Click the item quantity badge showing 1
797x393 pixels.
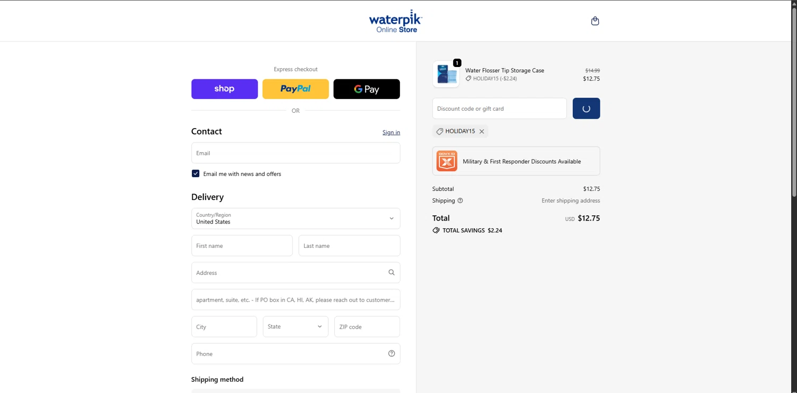click(x=457, y=63)
